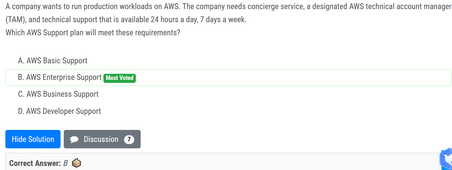Click the Correct Answer label
The image size is (452, 170).
point(35,163)
